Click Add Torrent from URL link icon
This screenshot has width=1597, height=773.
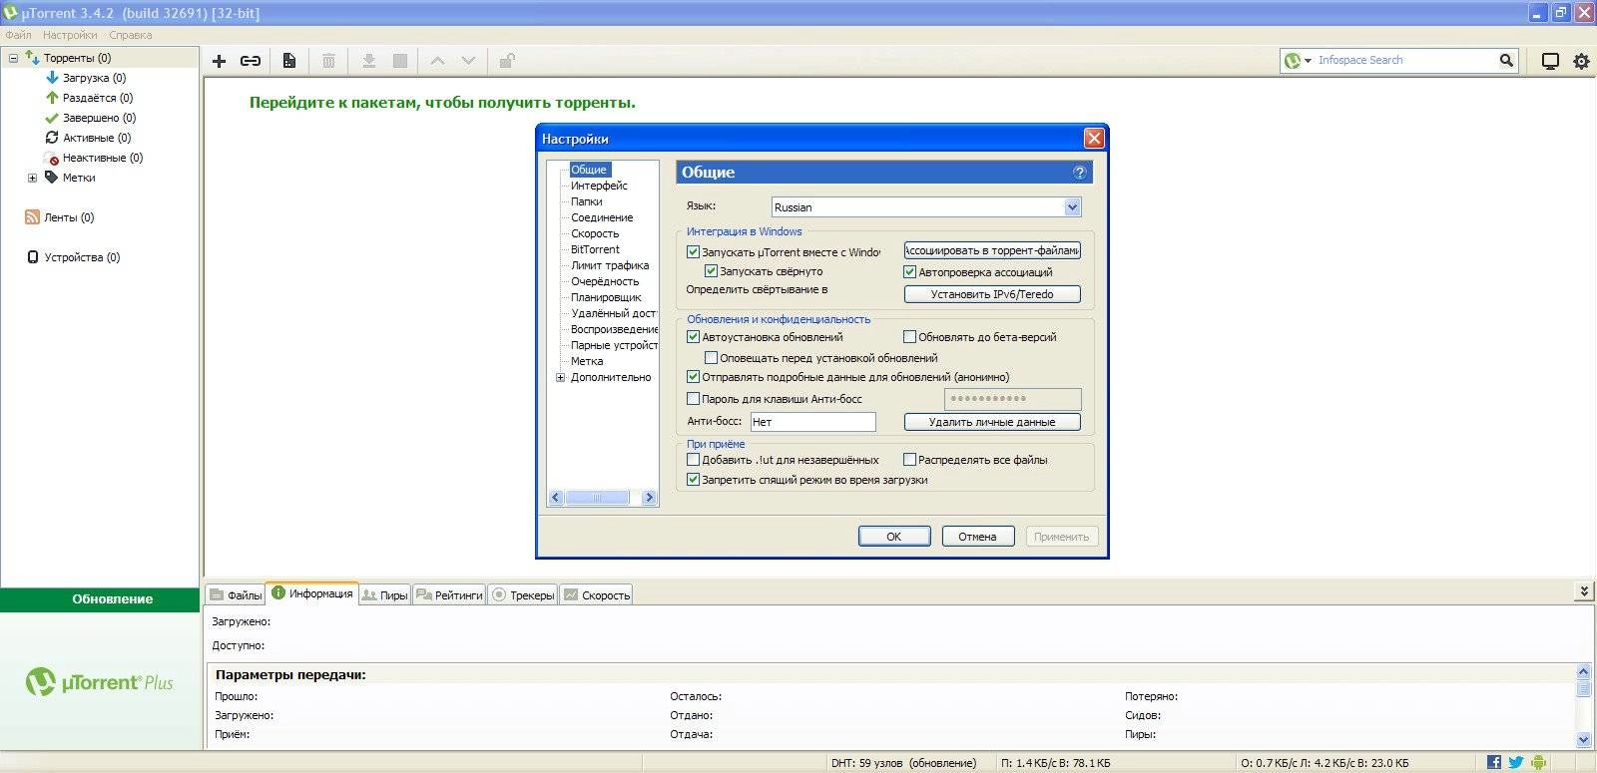(251, 61)
